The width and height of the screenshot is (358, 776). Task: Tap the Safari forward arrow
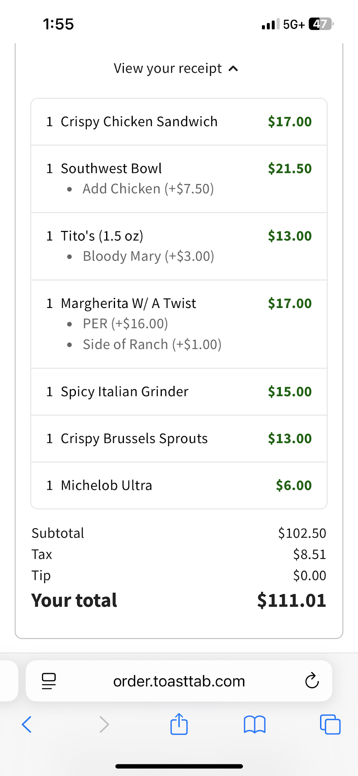(x=104, y=724)
